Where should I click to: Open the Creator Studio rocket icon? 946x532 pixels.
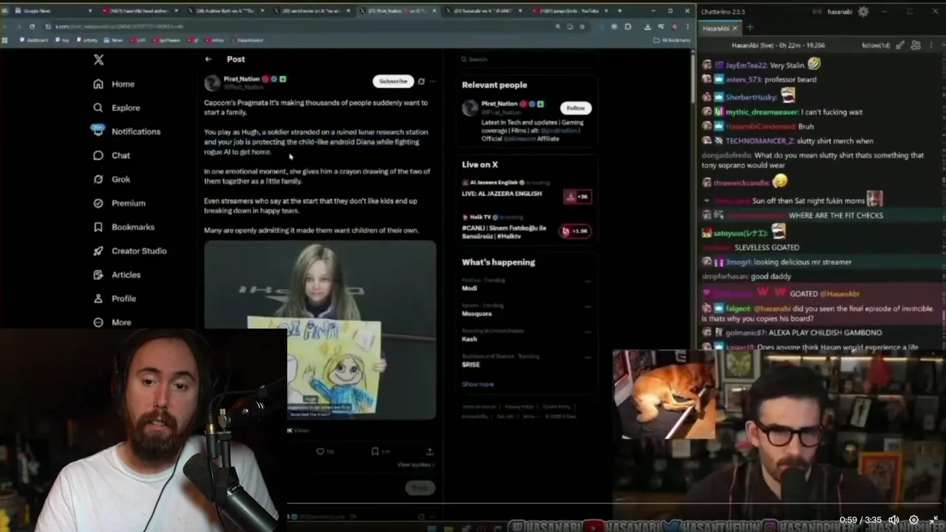point(98,250)
